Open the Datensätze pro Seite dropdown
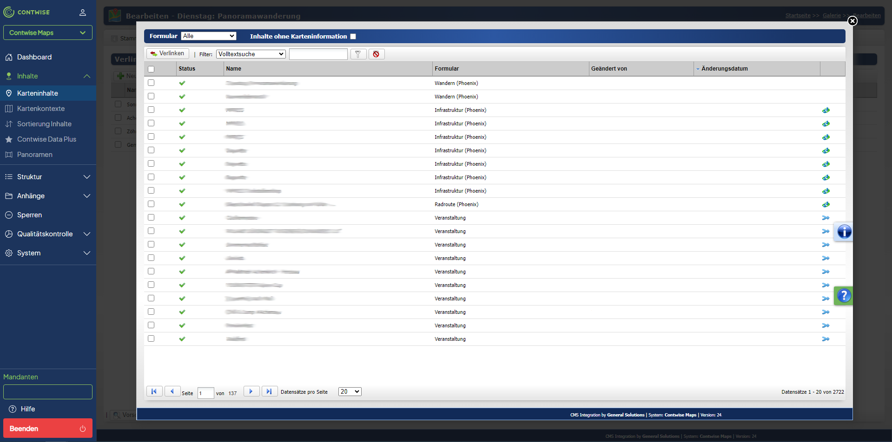The height and width of the screenshot is (442, 892). tap(350, 391)
